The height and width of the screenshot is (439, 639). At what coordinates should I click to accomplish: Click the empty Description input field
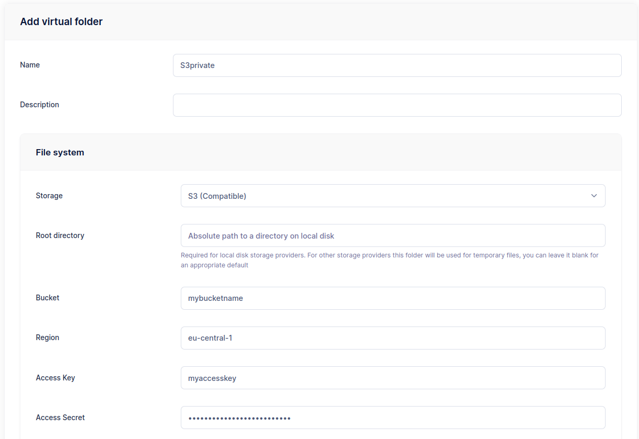[x=397, y=105]
